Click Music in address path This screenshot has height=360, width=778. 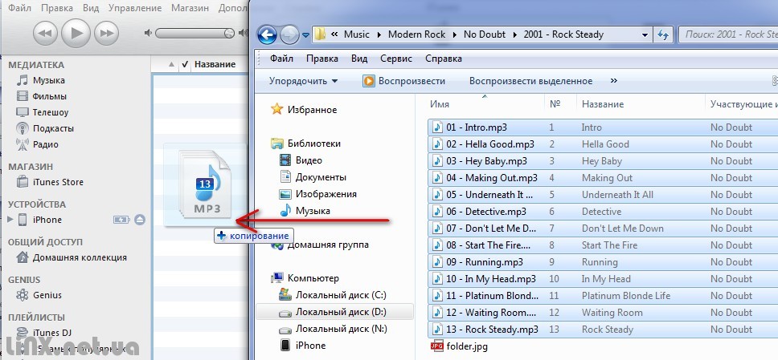[x=357, y=34]
